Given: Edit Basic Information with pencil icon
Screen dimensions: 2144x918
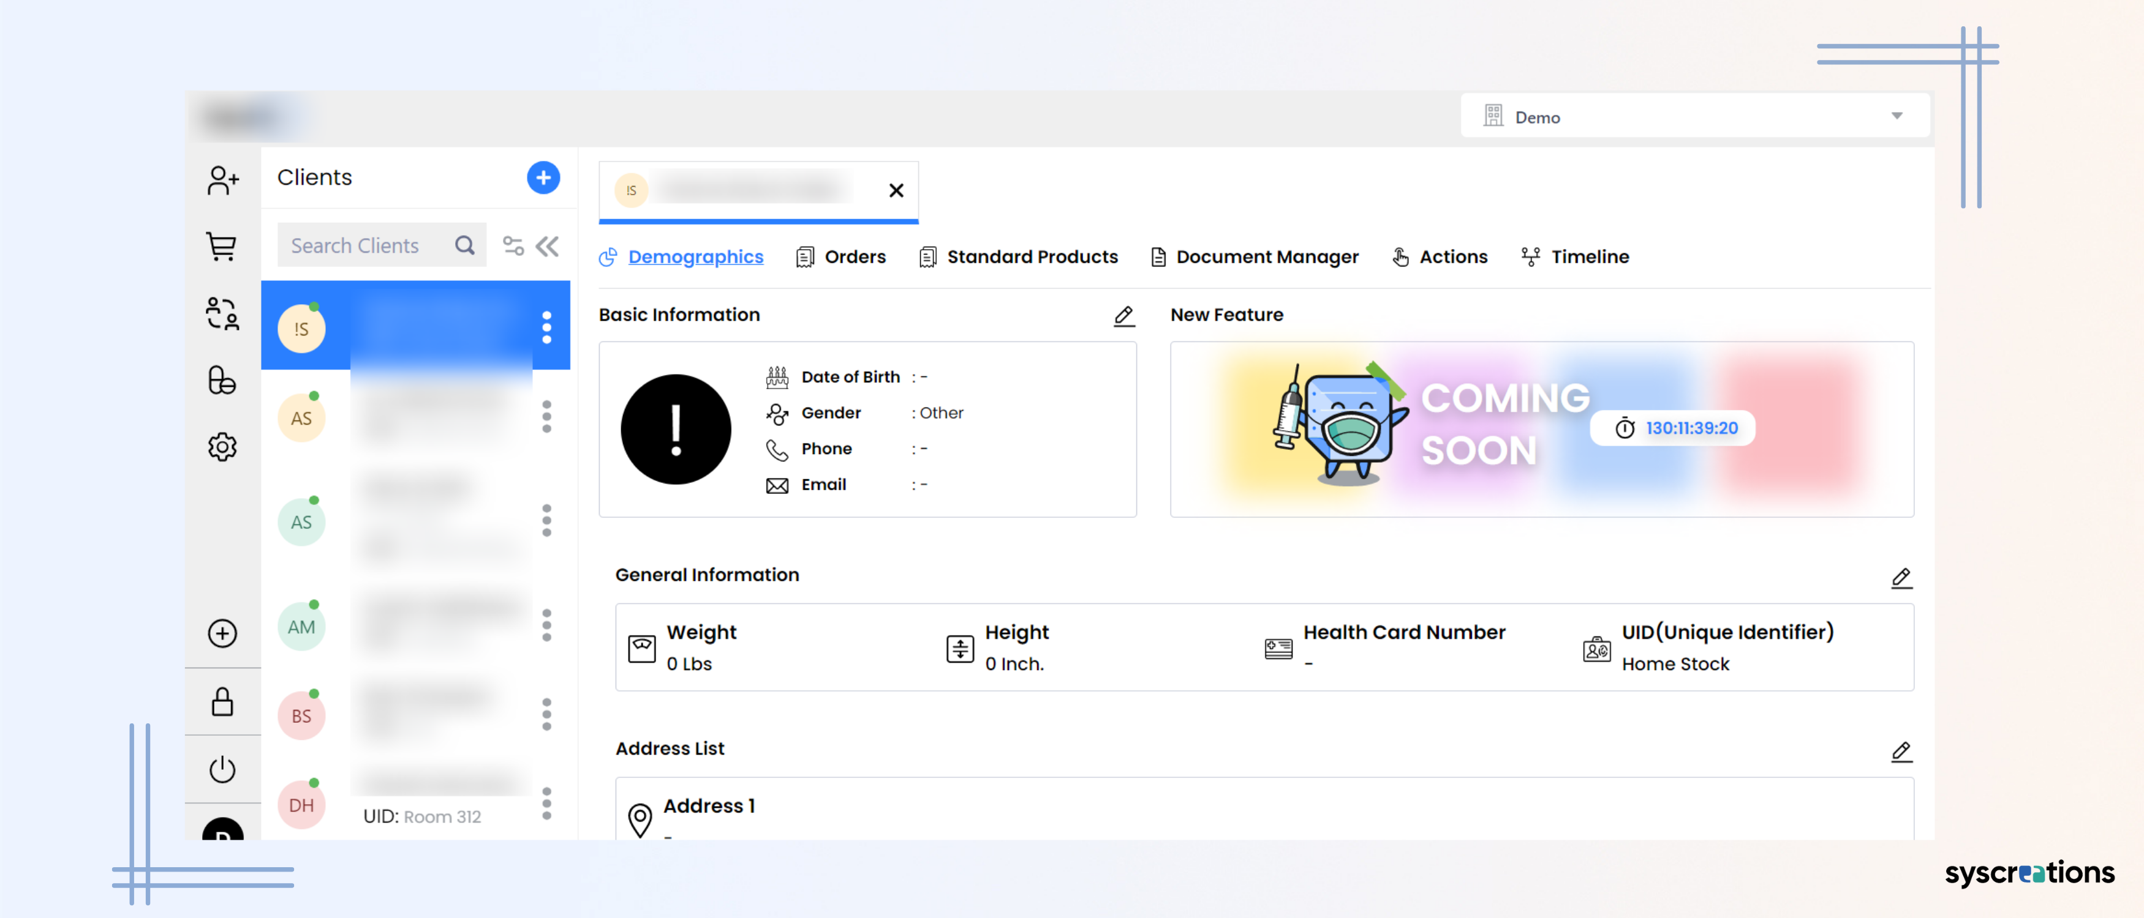Looking at the screenshot, I should pyautogui.click(x=1123, y=315).
